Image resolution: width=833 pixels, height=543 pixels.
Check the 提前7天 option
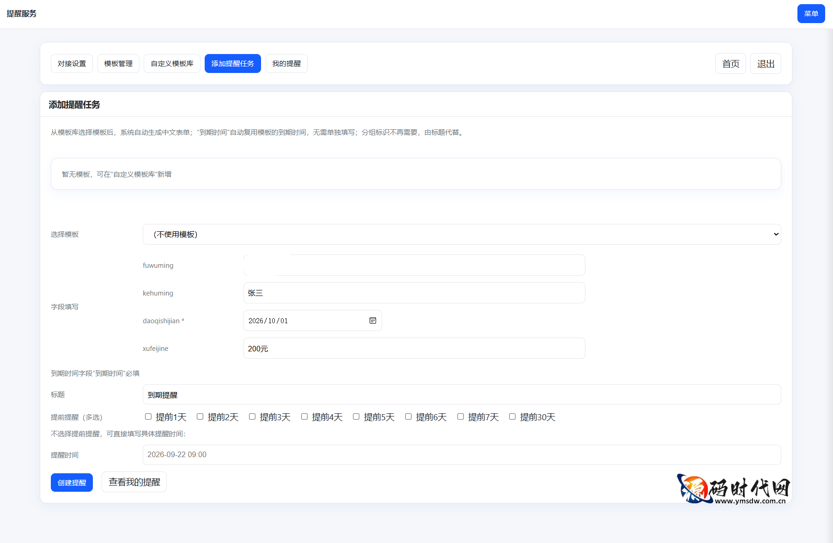point(461,416)
